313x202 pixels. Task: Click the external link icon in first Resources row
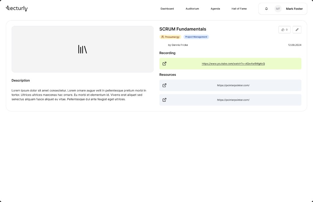[x=164, y=85]
